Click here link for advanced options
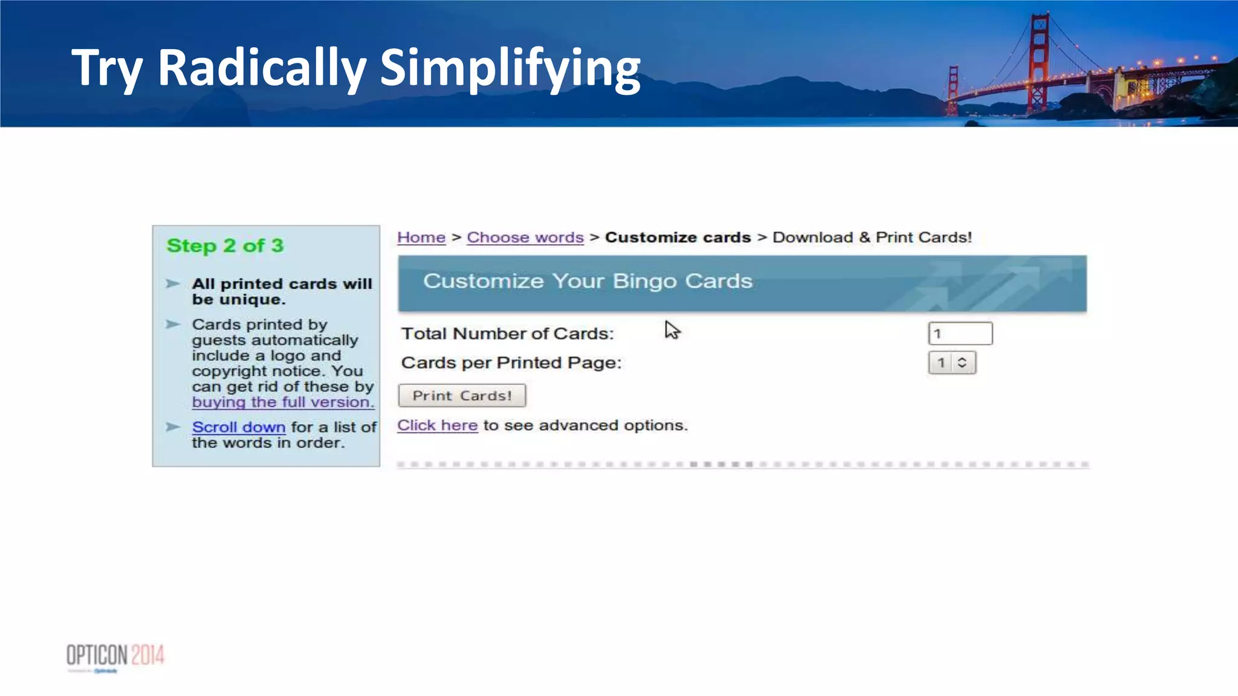 (x=437, y=425)
